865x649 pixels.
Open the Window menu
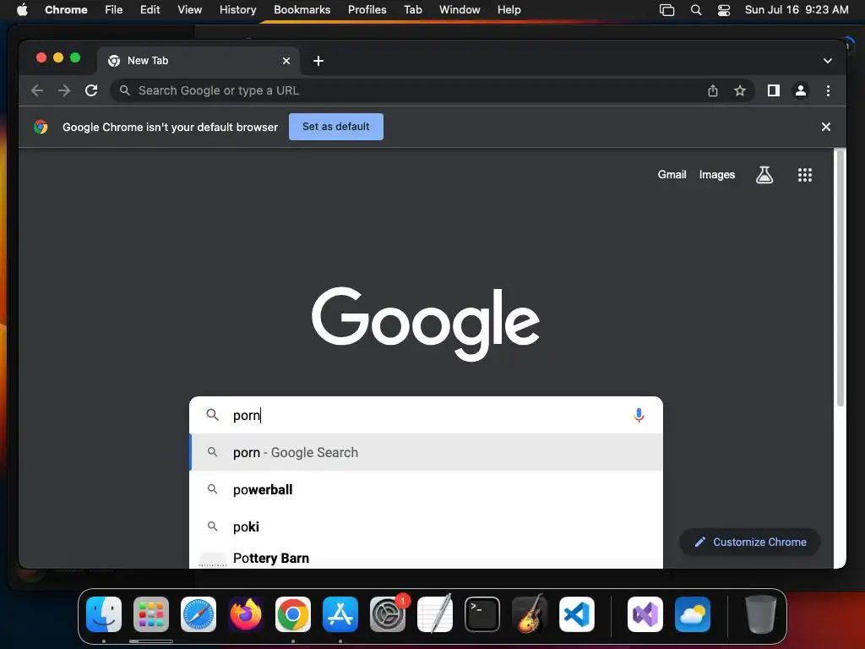point(460,10)
